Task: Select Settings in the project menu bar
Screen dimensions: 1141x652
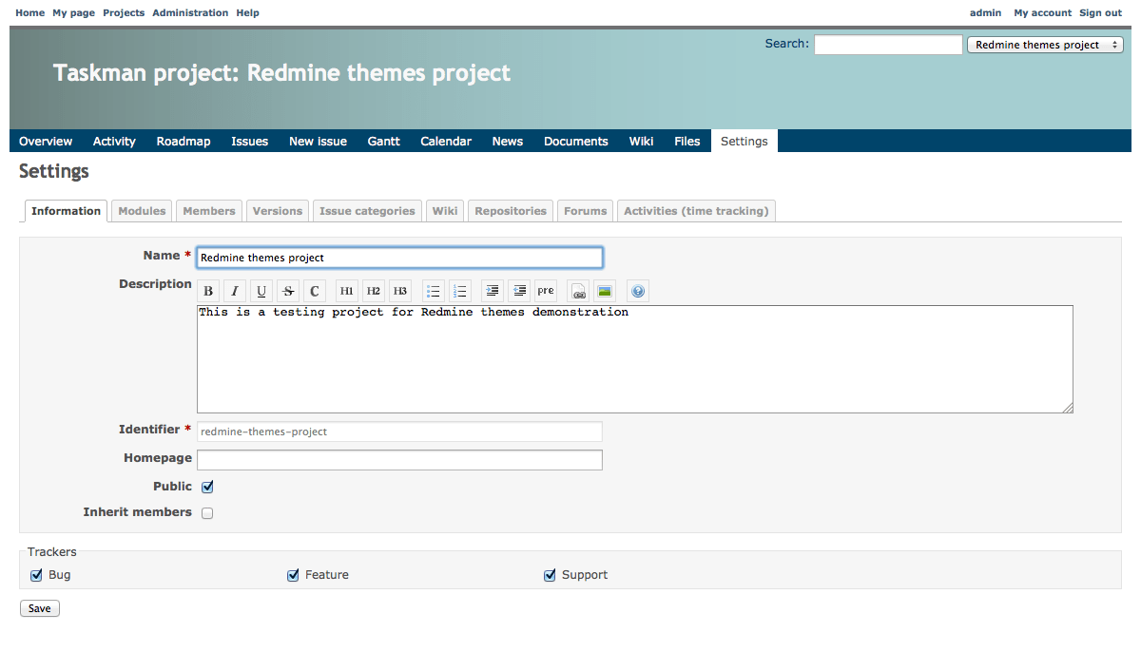Action: [745, 142]
